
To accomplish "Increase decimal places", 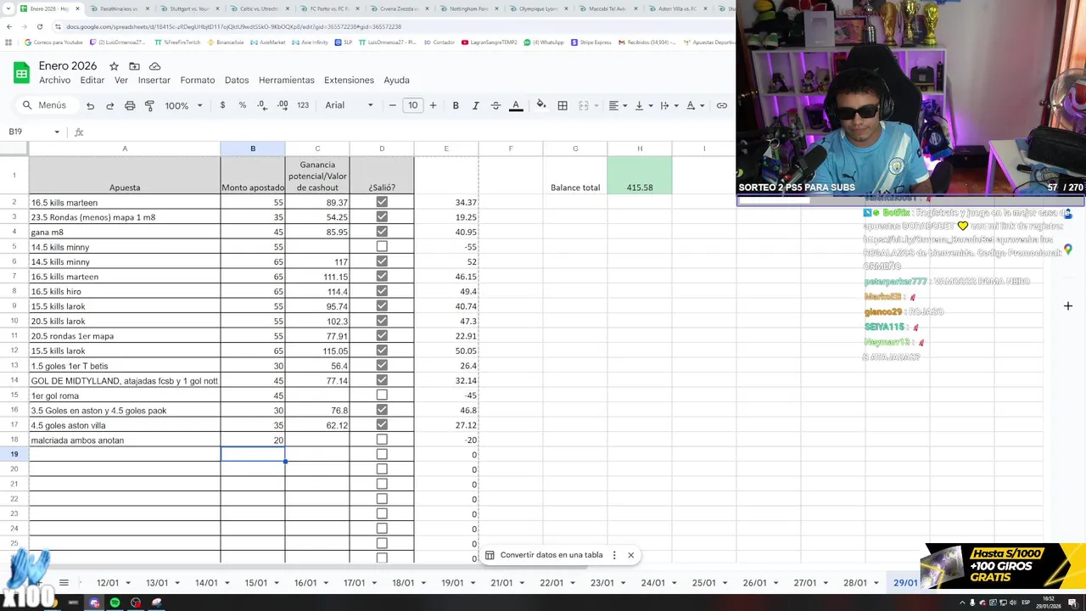I will (283, 105).
